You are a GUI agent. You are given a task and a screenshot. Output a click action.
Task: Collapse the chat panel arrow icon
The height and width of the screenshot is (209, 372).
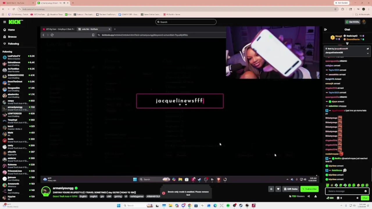tap(325, 30)
